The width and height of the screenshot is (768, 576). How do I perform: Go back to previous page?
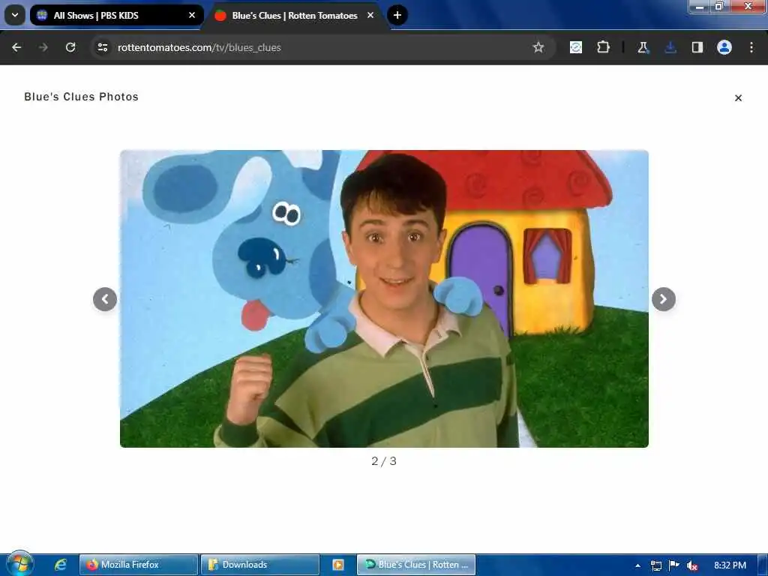coord(16,47)
